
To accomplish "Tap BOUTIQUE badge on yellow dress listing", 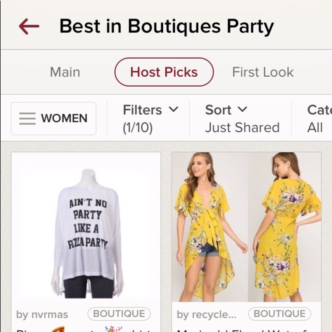I will click(x=280, y=314).
